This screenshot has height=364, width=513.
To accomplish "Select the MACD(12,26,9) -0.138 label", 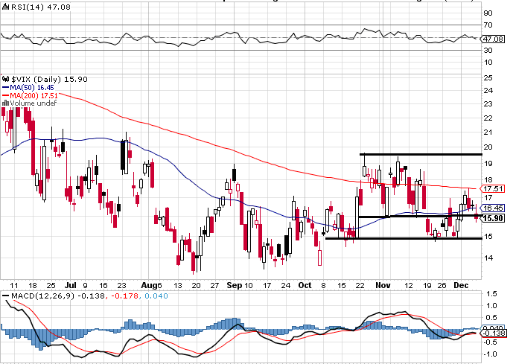I will 58,296.
